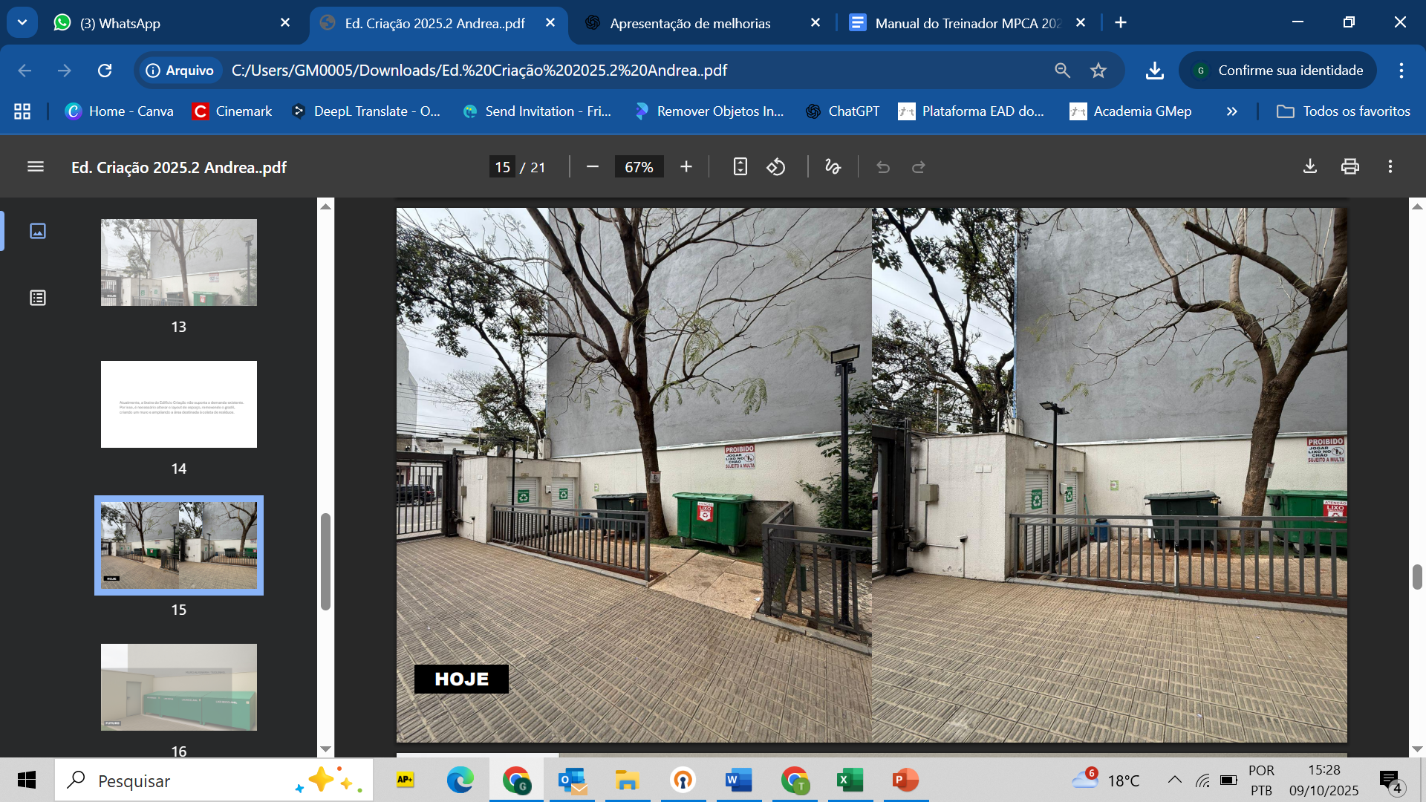This screenshot has height=802, width=1426.
Task: Click the thumbnail sidebar scrollbar
Action: tap(325, 561)
